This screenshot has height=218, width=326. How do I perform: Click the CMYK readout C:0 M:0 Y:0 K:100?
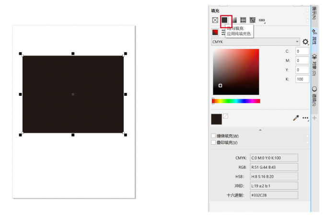point(274,158)
